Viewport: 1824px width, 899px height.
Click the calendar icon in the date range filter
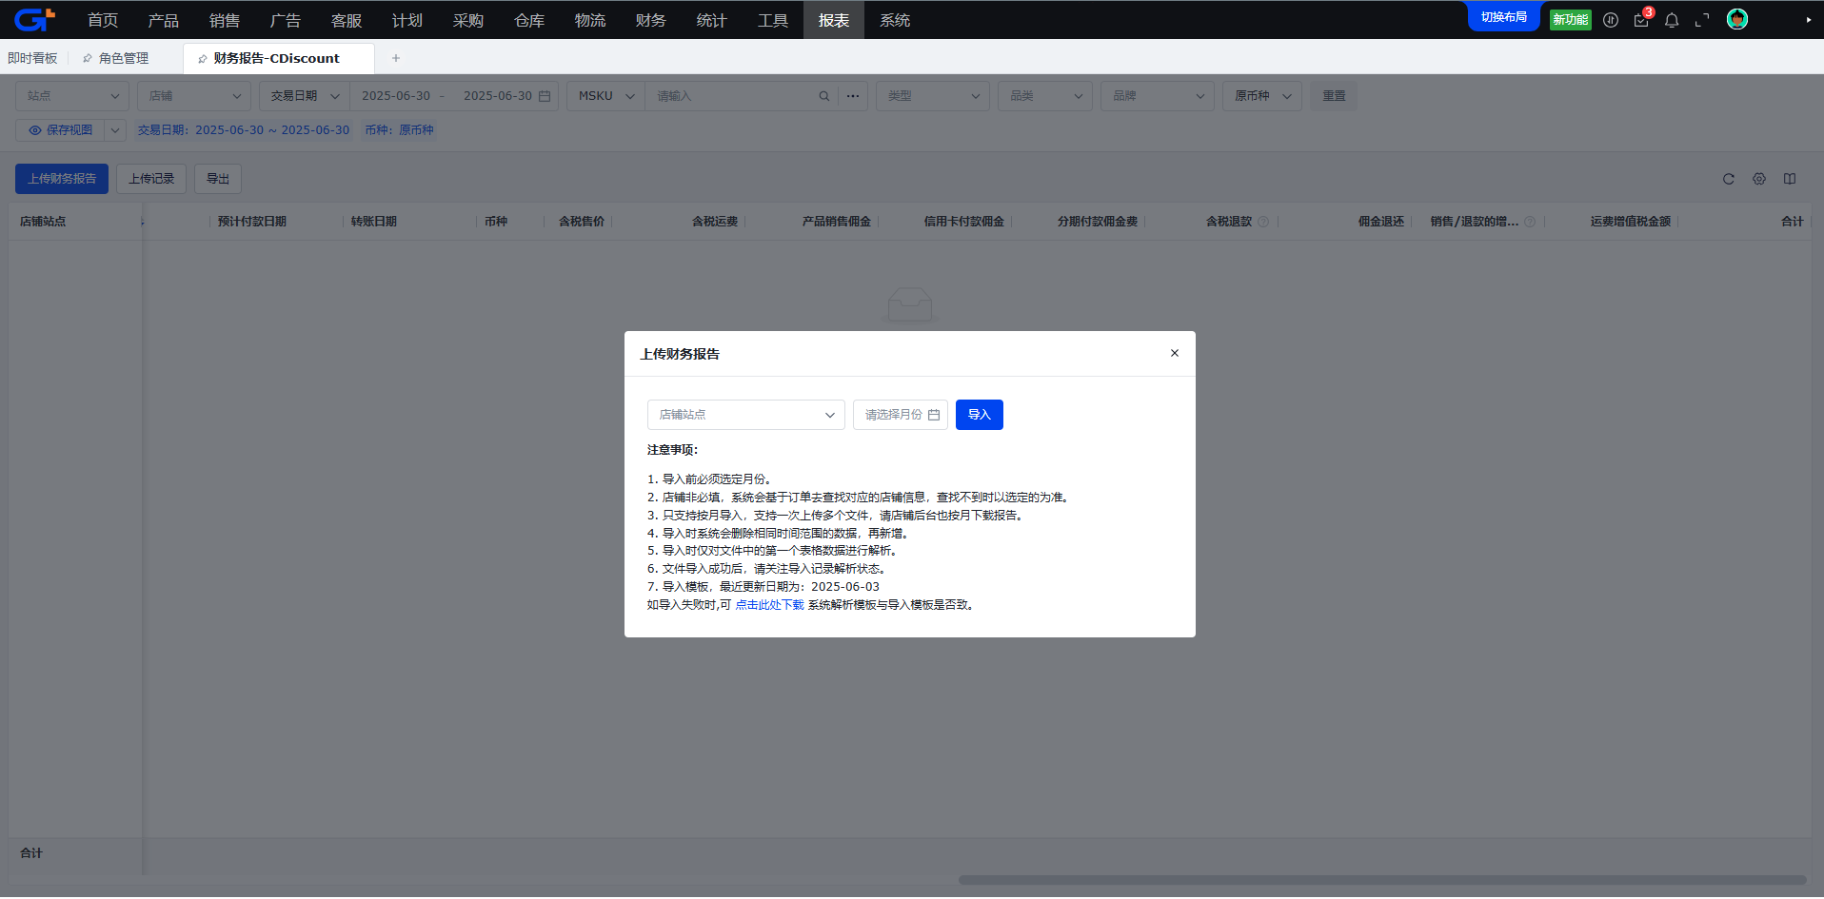pyautogui.click(x=545, y=96)
